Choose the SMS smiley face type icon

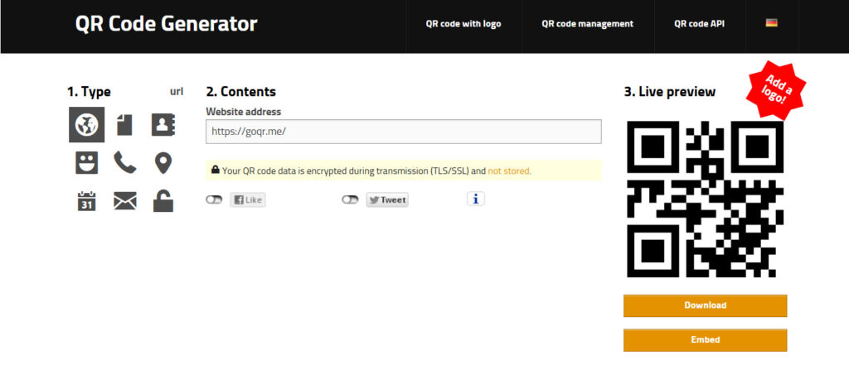point(86,162)
